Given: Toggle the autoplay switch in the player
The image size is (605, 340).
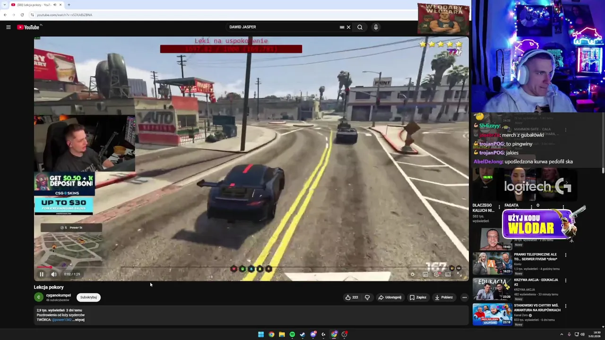Looking at the screenshot, I should tap(413, 274).
